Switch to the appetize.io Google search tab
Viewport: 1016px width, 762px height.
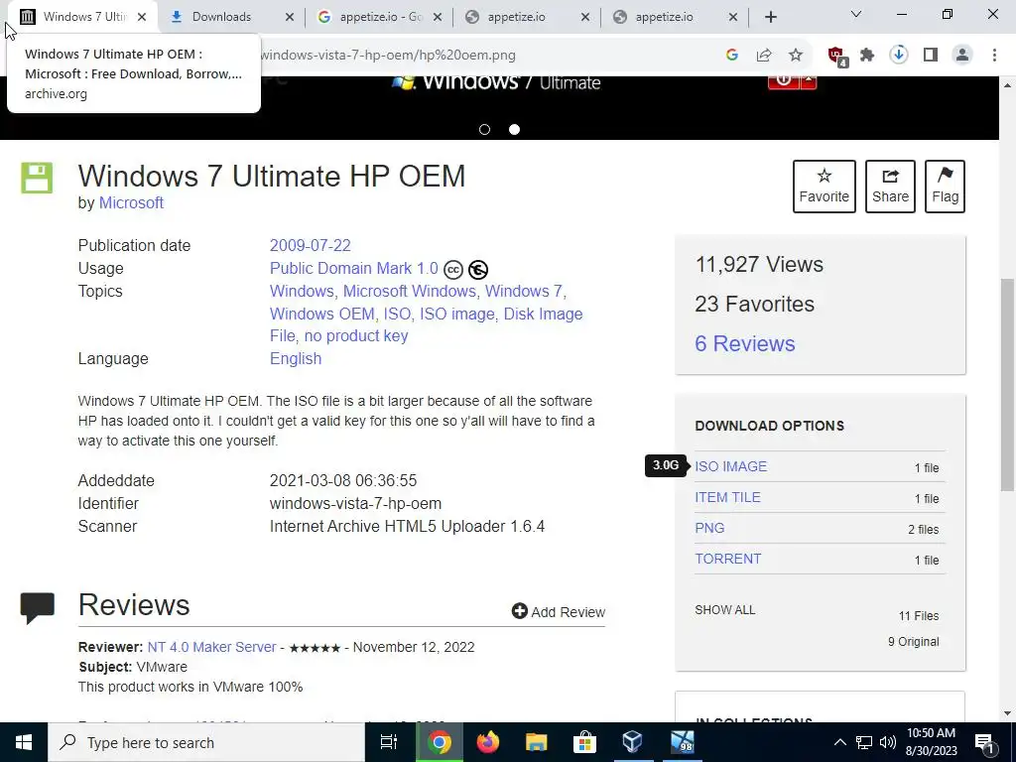(x=381, y=18)
